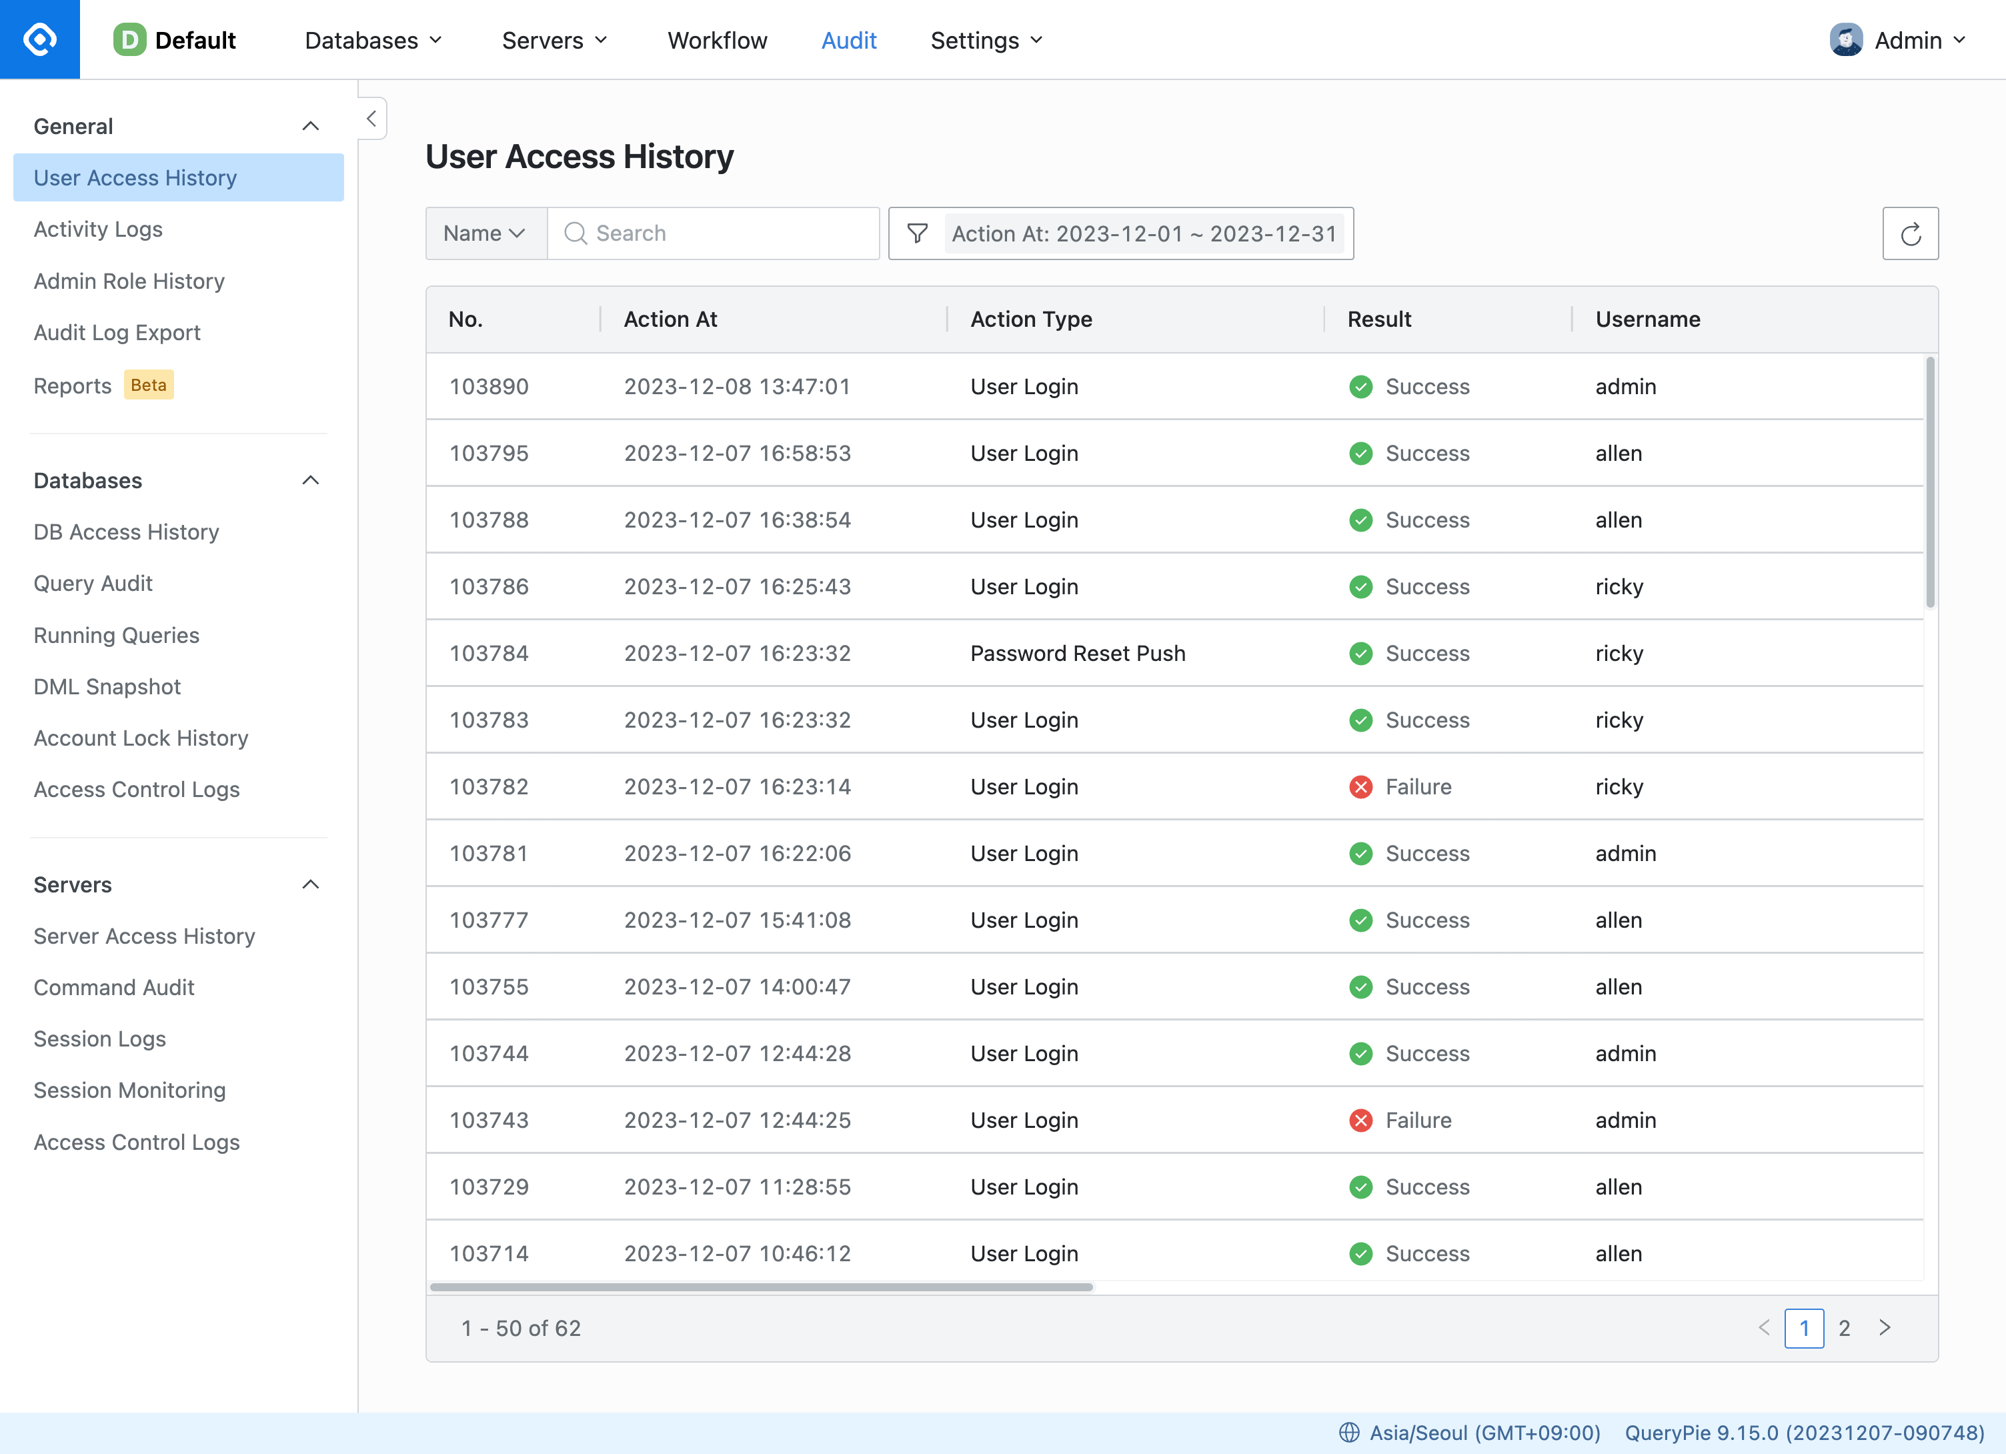Click the search magnifier icon

tap(576, 233)
